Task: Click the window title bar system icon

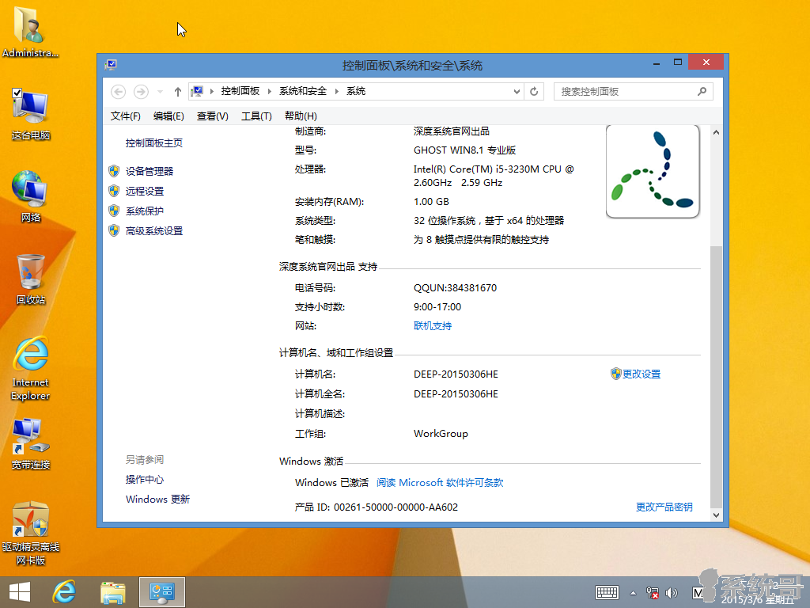Action: 111,65
